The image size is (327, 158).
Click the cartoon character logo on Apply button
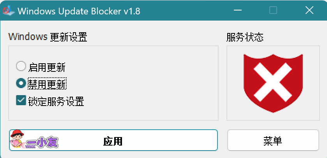[17, 140]
